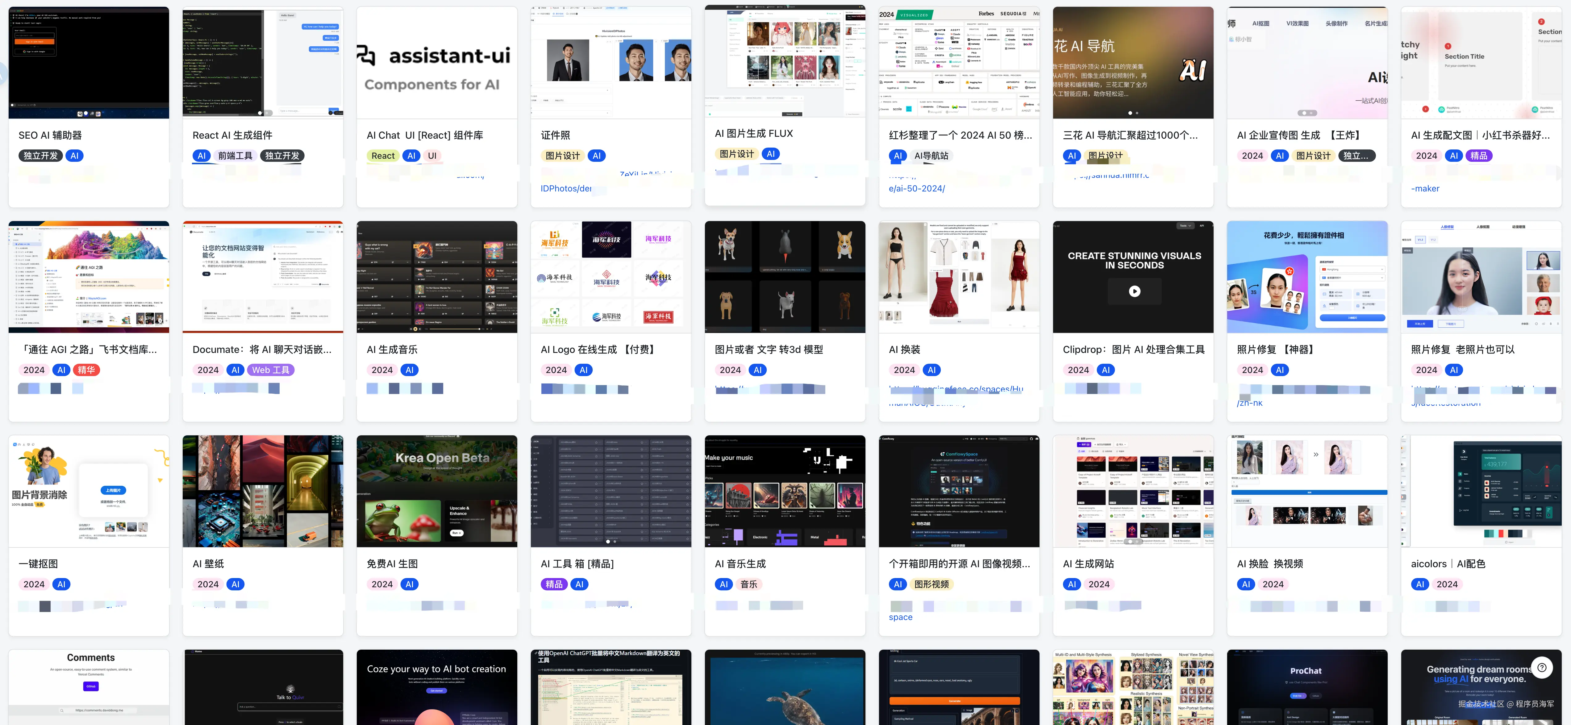The width and height of the screenshot is (1571, 725).
Task: Click the React tag on AI Chat UI card
Action: pyautogui.click(x=383, y=156)
